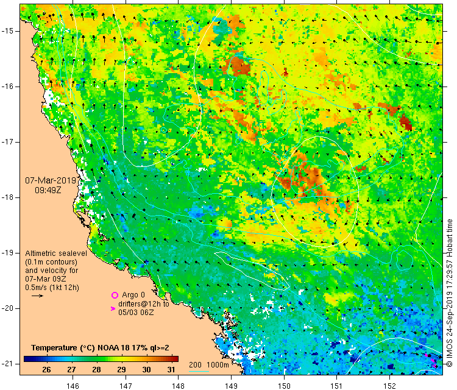Click the '-20' latitude axis label
This screenshot has width=457, height=390.
pyautogui.click(x=7, y=308)
